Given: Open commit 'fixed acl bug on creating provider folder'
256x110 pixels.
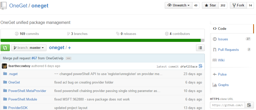Looking at the screenshot, I should pos(84,82).
